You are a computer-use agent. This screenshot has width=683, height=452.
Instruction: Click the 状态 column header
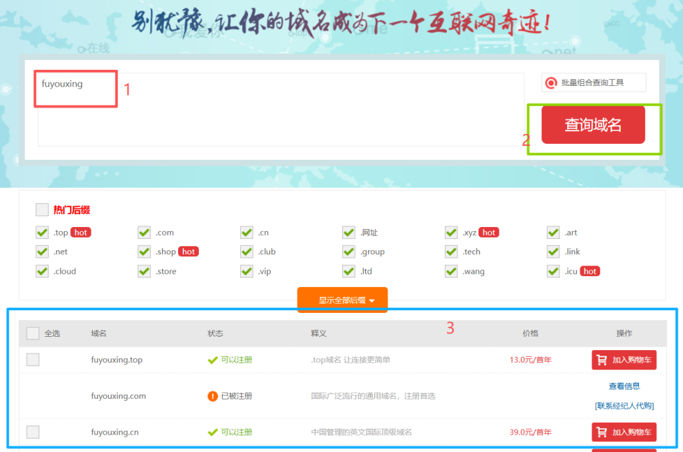pyautogui.click(x=215, y=334)
